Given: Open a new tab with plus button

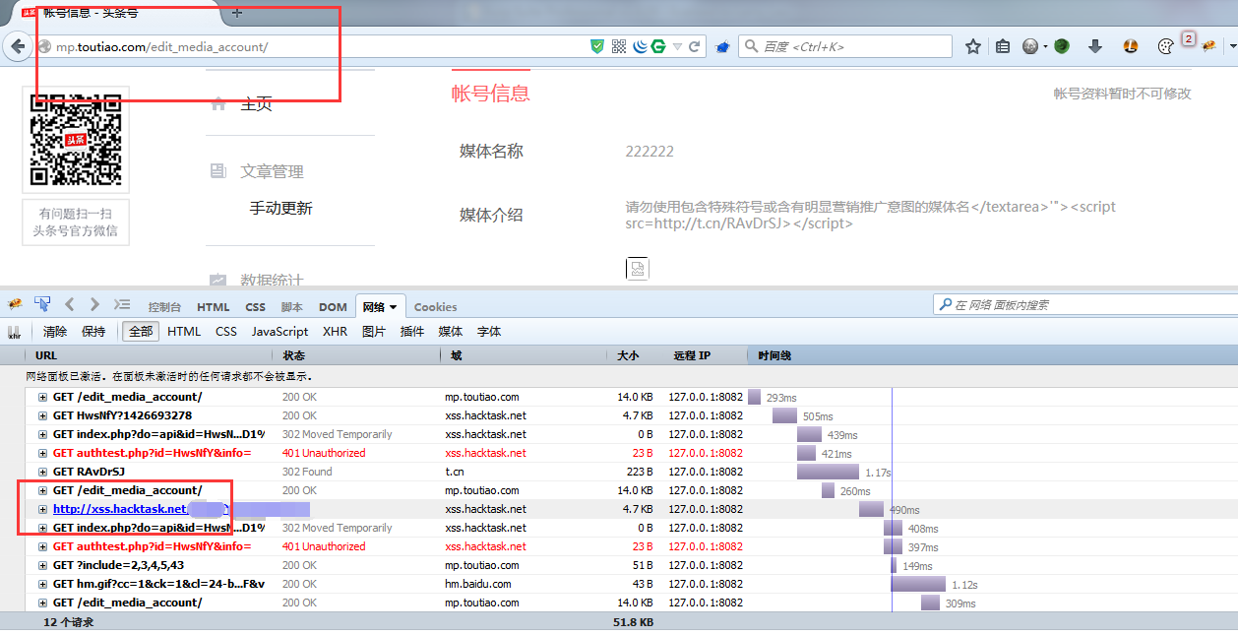Looking at the screenshot, I should click(236, 13).
